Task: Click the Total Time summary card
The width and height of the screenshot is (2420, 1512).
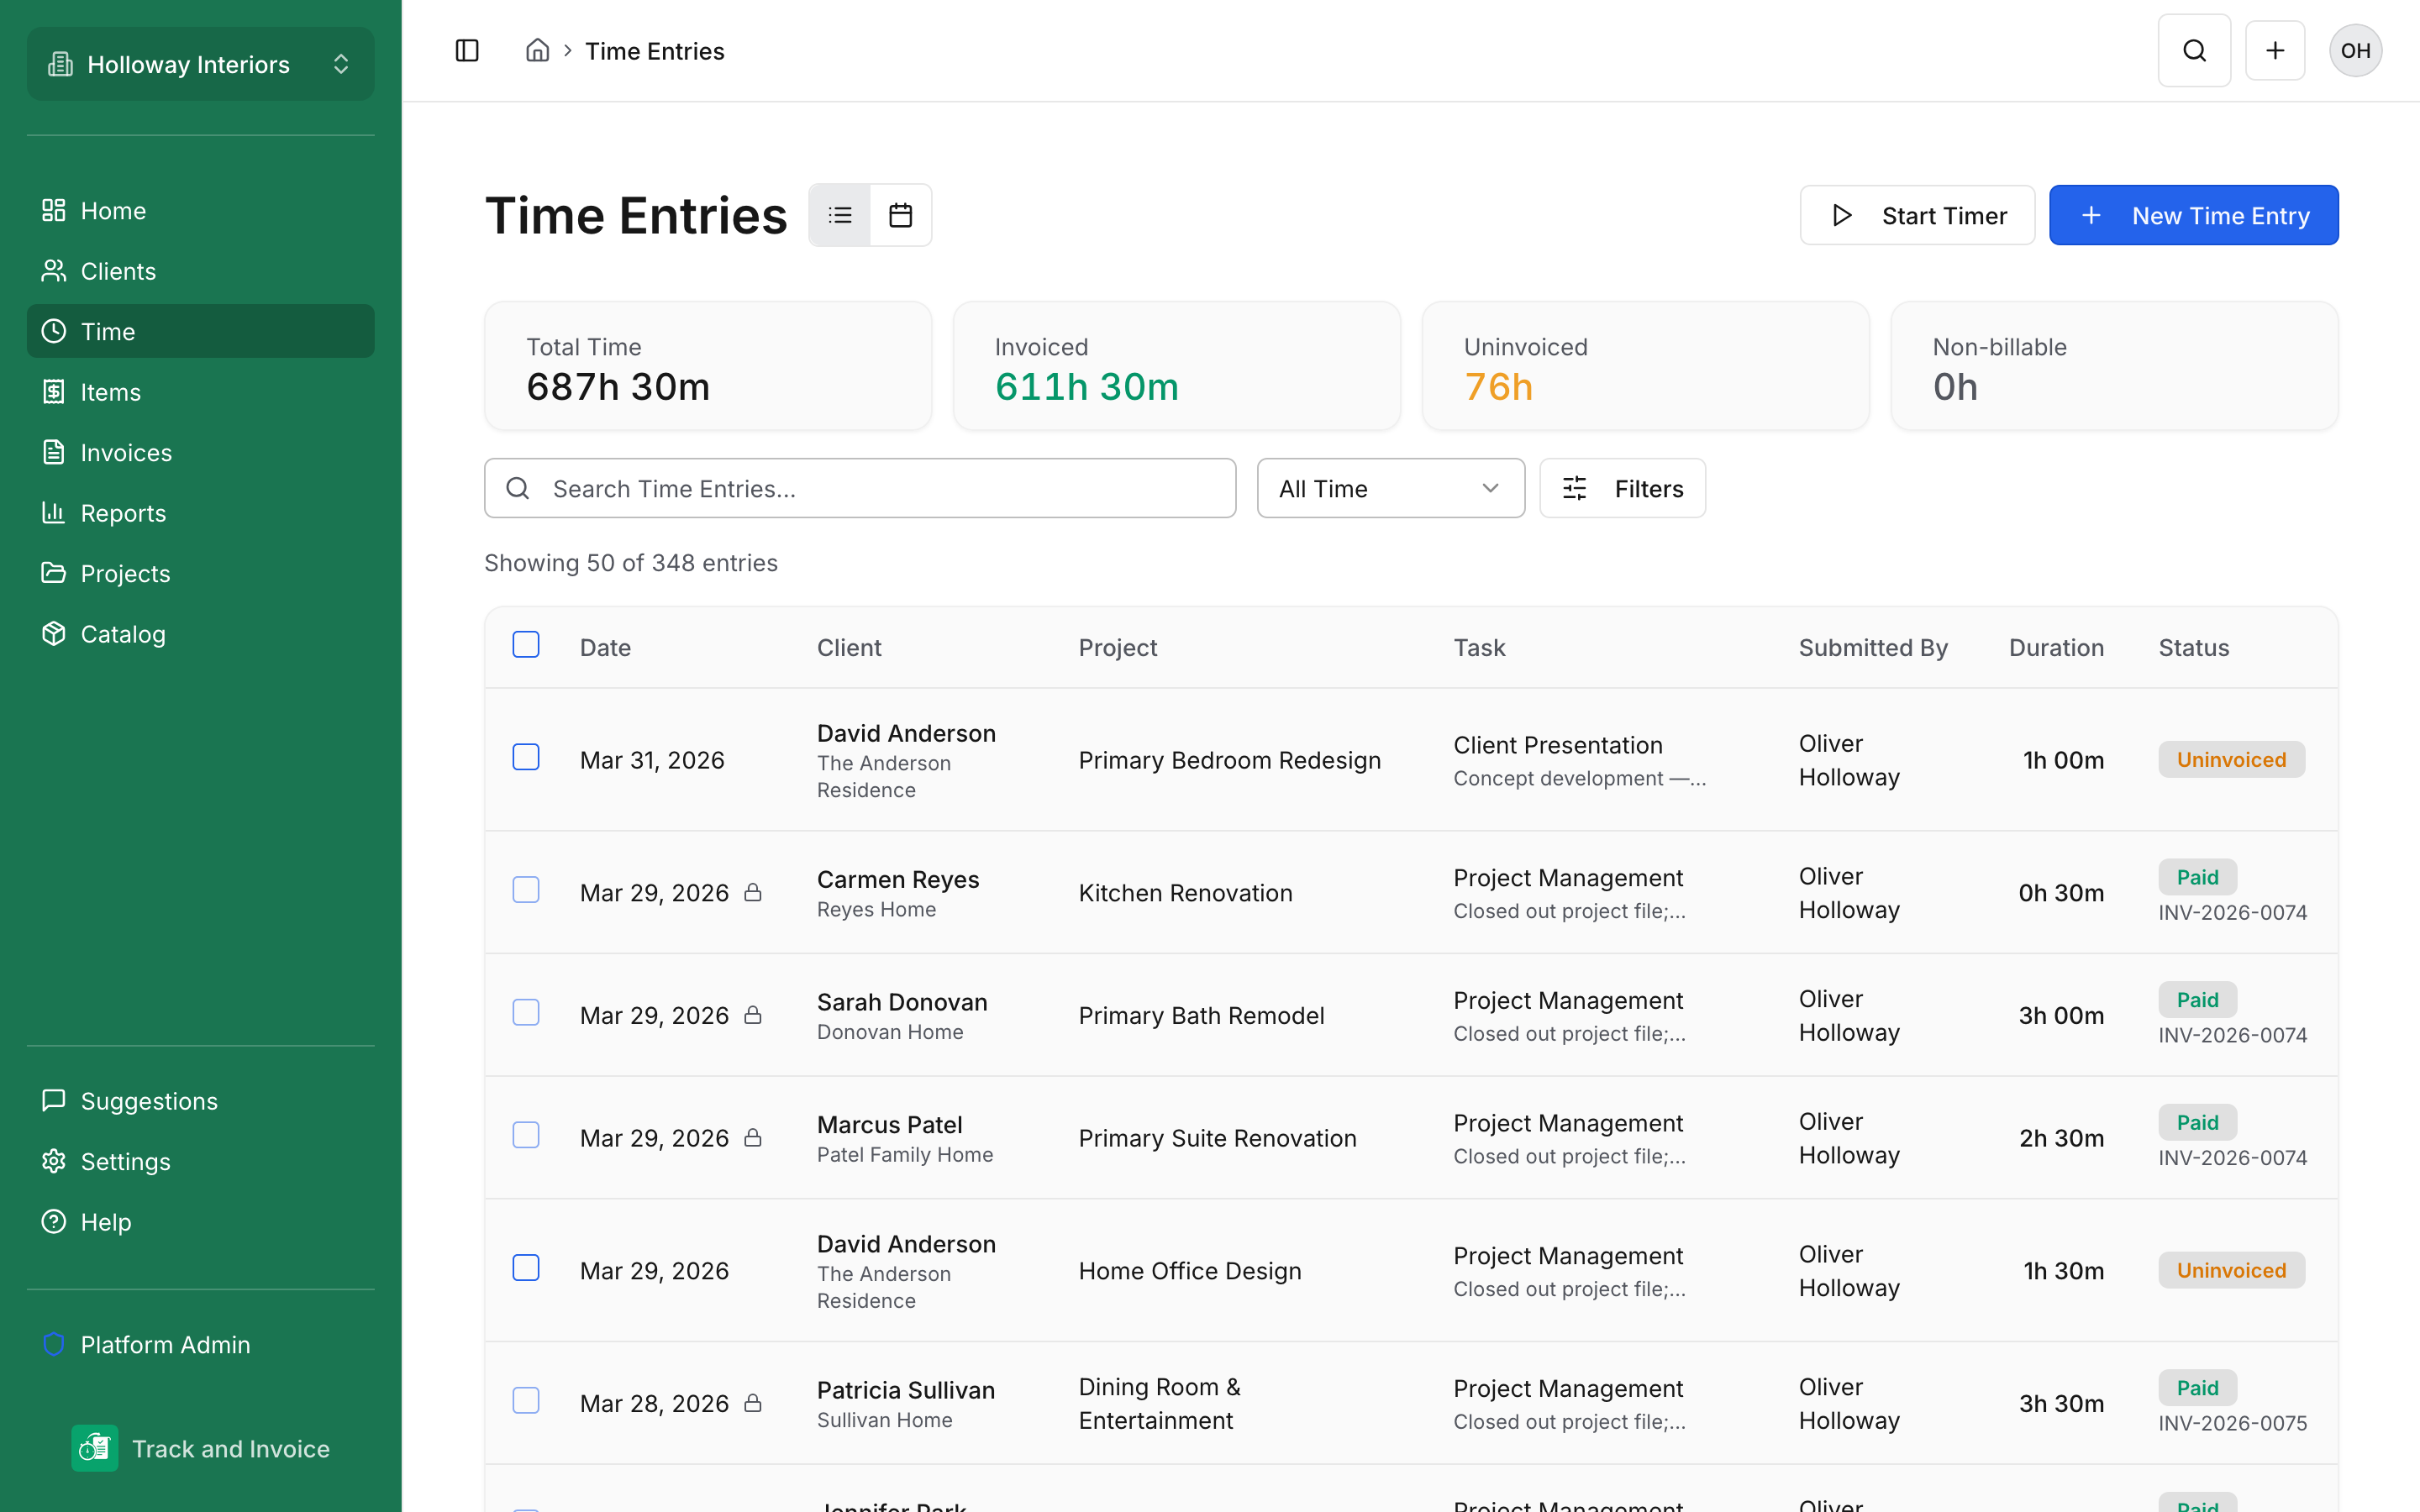Action: (x=708, y=366)
